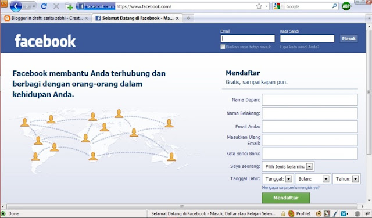Open the Adblock Plus ABP icon
This screenshot has height=218, width=372.
(346, 6)
